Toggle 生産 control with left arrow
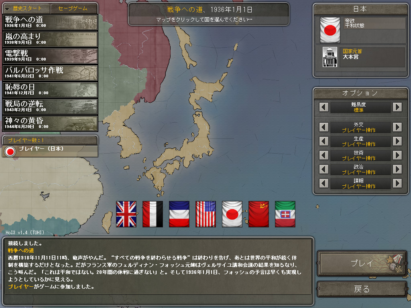411x308 pixels. (324, 141)
